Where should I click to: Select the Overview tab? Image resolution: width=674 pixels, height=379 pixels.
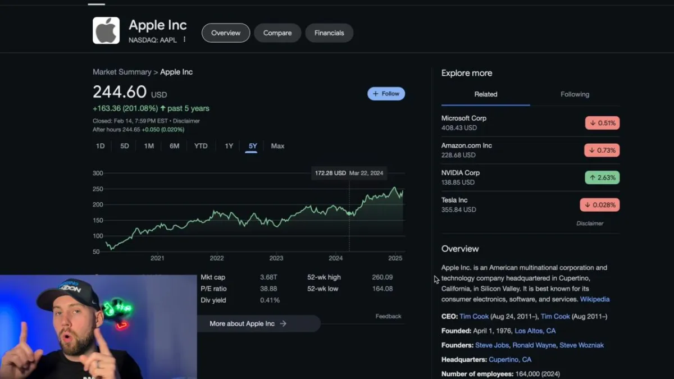226,33
